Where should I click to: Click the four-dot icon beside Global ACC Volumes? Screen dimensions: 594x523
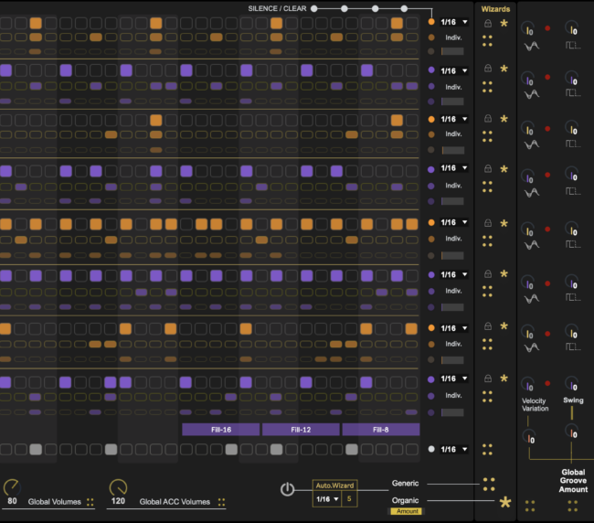(220, 502)
